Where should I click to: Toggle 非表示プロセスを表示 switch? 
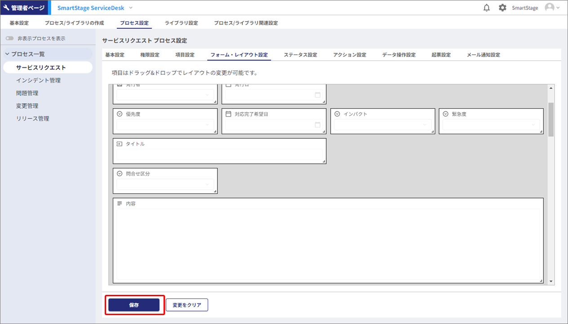coord(9,39)
